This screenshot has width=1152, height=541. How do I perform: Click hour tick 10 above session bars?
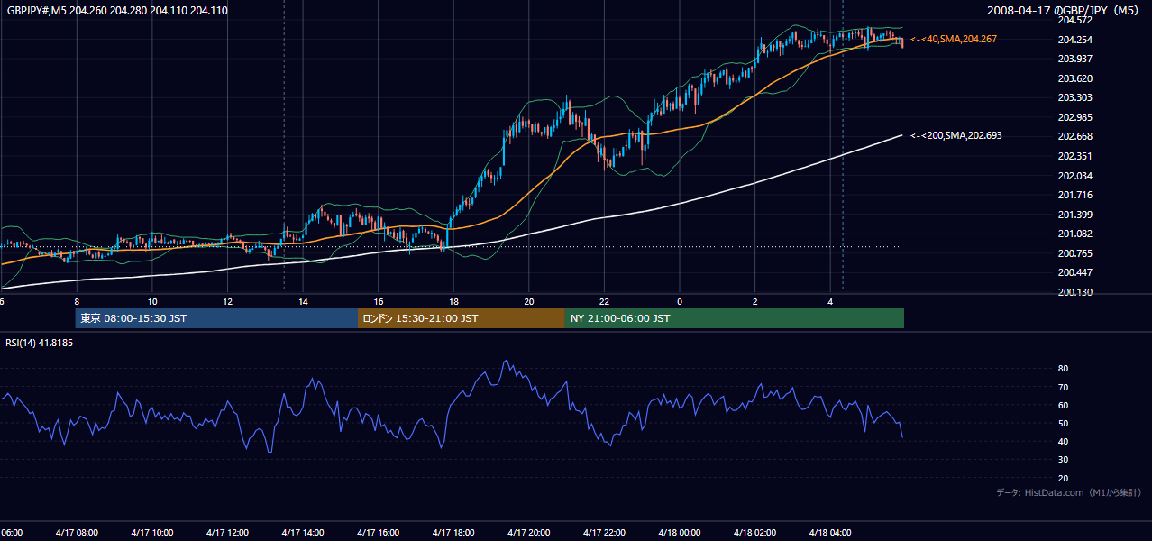(x=151, y=302)
